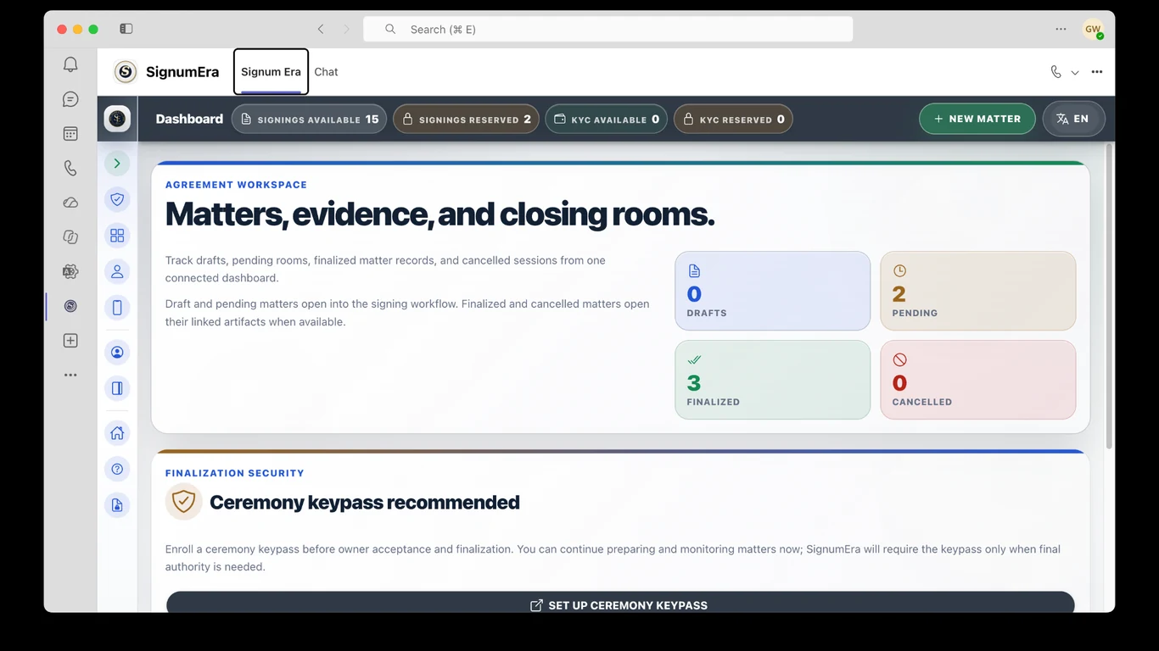1159x651 pixels.
Task: Go back with the left arrow
Action: pyautogui.click(x=321, y=29)
